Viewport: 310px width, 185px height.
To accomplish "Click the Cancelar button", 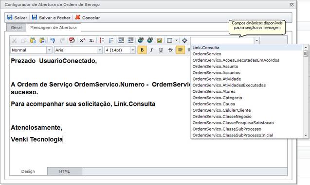I will tap(88, 17).
